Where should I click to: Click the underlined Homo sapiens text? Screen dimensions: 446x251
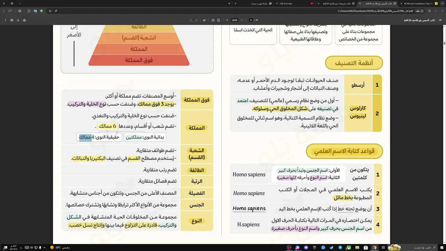(x=249, y=208)
